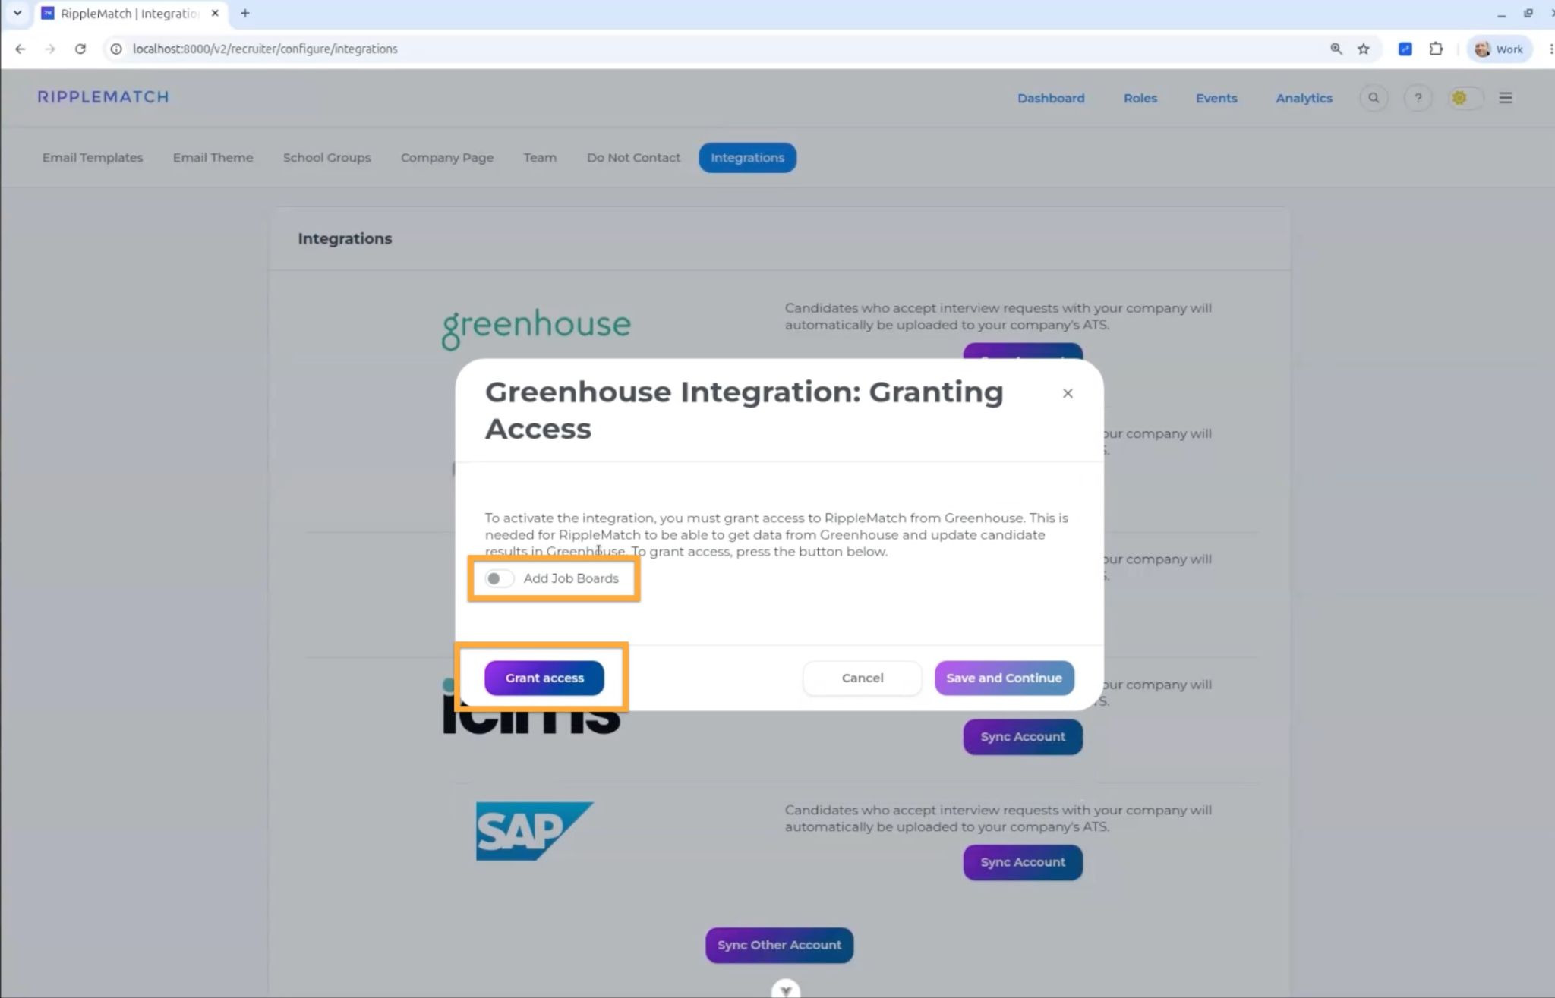Open the help question mark icon
This screenshot has width=1555, height=998.
(x=1418, y=98)
